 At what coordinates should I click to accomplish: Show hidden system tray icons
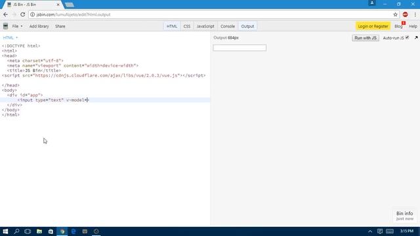(370, 231)
